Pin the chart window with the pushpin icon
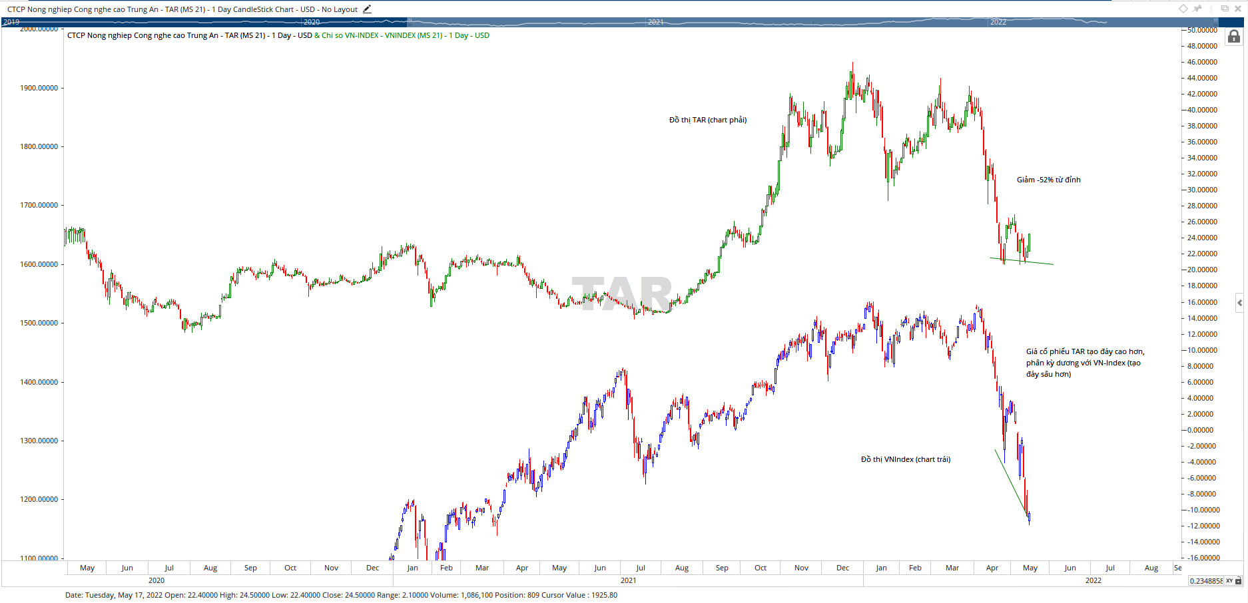This screenshot has height=603, width=1248. pos(1197,9)
